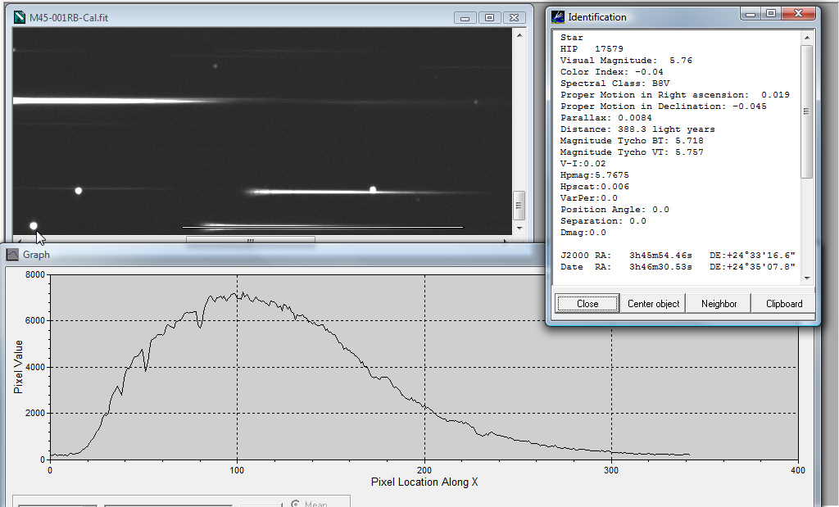Screen dimensions: 839x507
Task: Maximize the M45-001RB-Cal.fit image window
Action: pos(489,17)
